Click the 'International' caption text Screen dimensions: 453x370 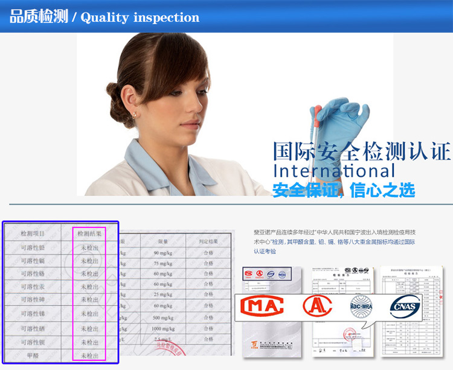[334, 171]
